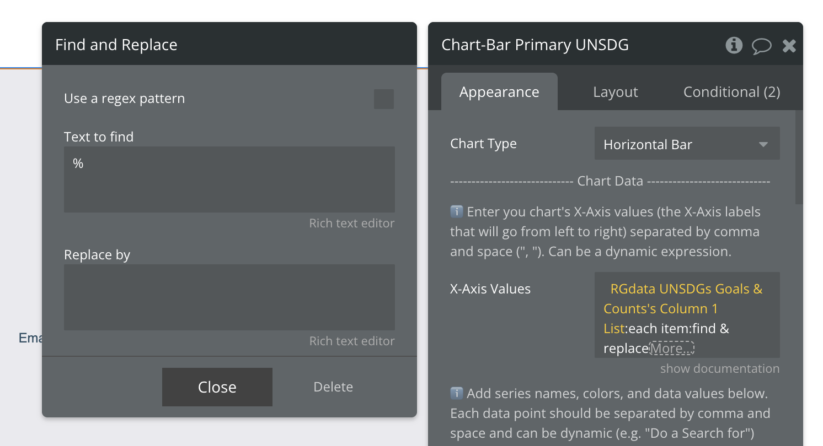The width and height of the screenshot is (823, 446).
Task: Enable the Use a regex pattern checkbox
Action: pos(384,99)
